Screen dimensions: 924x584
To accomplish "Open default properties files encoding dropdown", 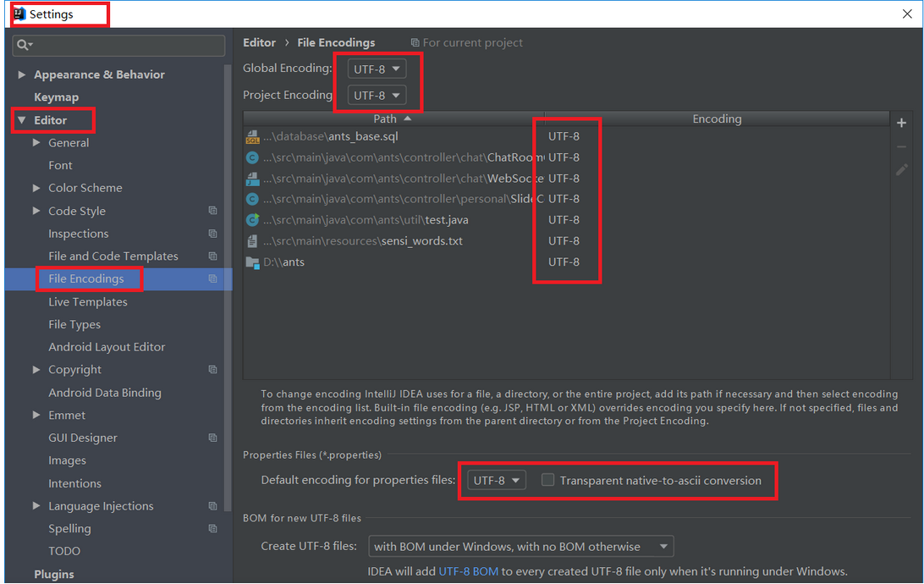I will (x=496, y=480).
